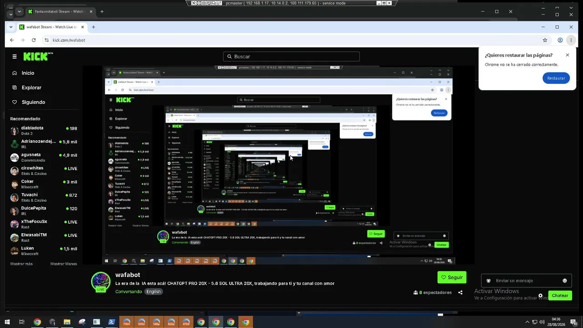This screenshot has width=583, height=328.
Task: Click the Restaurar button
Action: pos(556,78)
